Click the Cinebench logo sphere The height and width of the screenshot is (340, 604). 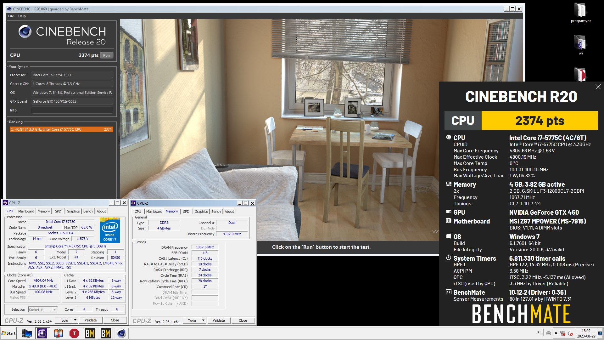pyautogui.click(x=25, y=31)
